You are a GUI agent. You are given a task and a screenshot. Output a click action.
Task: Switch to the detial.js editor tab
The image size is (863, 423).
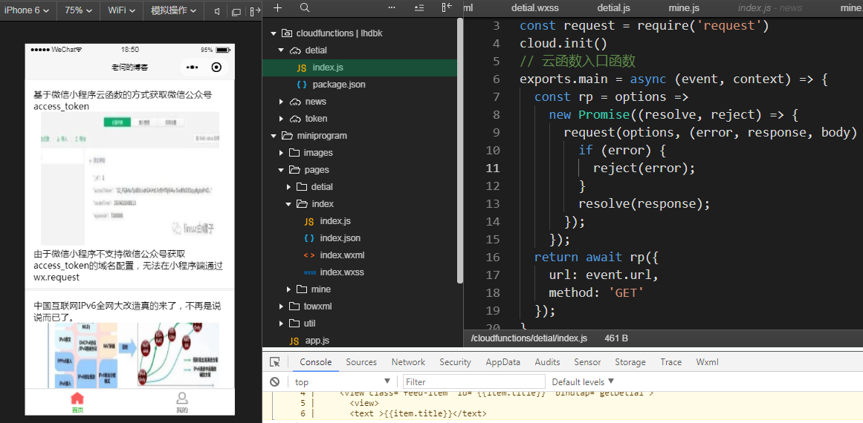[614, 7]
